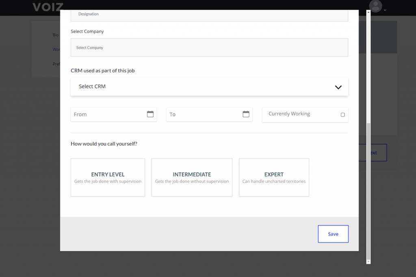Click the 'CRM used as part of this job' label

[103, 71]
